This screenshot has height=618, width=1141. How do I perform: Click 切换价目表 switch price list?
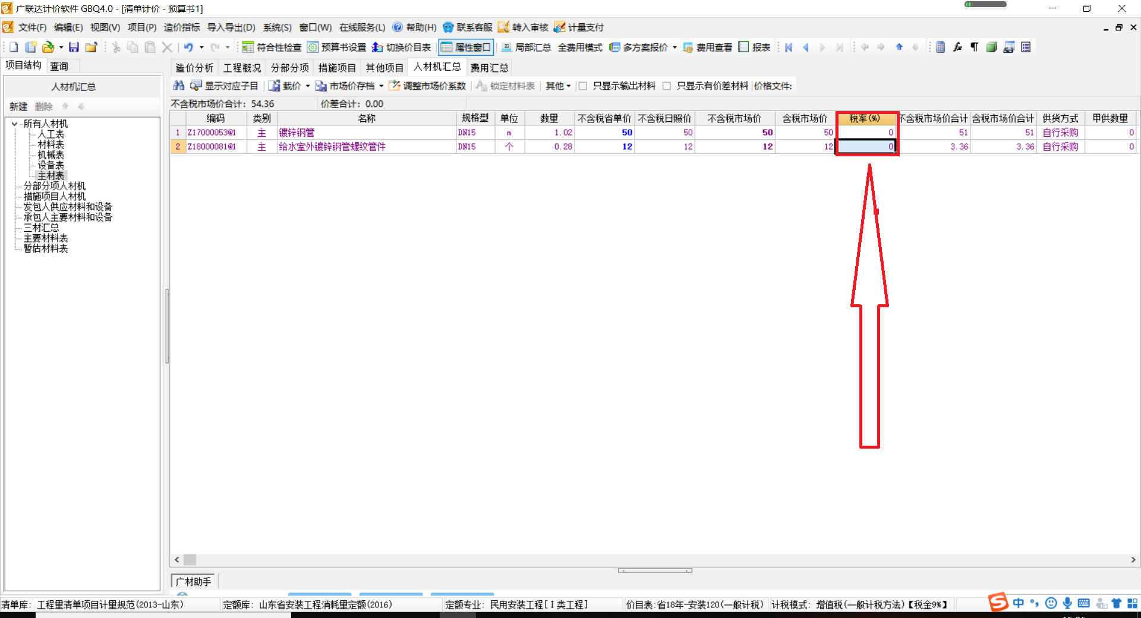coord(402,48)
